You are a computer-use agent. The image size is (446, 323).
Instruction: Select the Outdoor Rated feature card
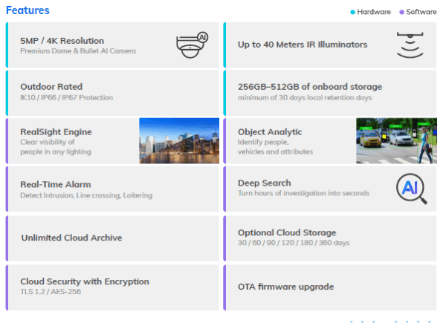click(x=111, y=93)
